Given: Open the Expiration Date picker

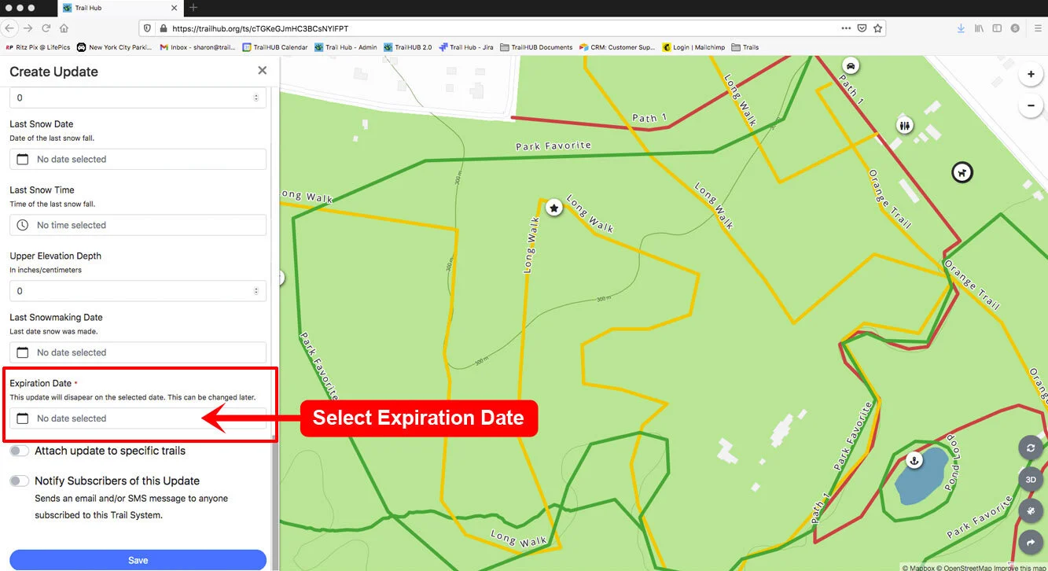Looking at the screenshot, I should click(x=138, y=418).
